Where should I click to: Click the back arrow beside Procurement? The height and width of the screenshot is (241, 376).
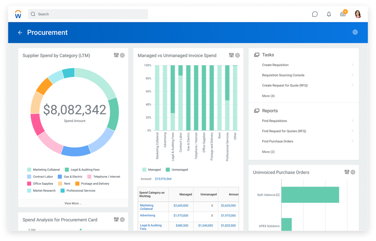(20, 33)
